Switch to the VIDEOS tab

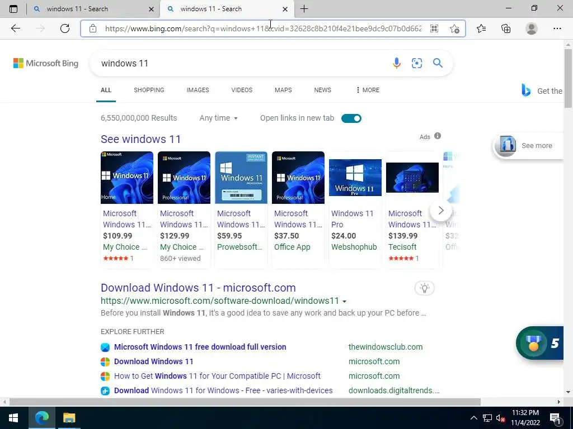tap(242, 90)
